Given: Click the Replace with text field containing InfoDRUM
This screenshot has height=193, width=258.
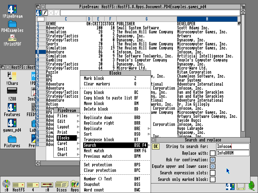Looking at the screenshot, I should pyautogui.click(x=233, y=153).
